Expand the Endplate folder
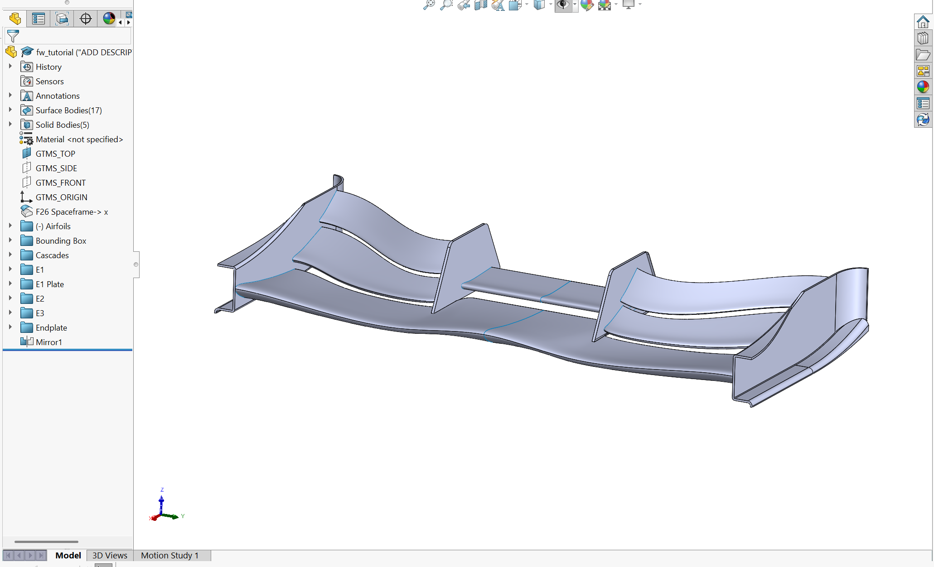 [x=10, y=327]
